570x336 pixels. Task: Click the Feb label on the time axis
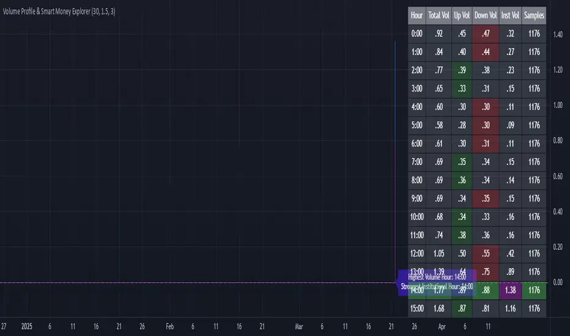click(170, 327)
